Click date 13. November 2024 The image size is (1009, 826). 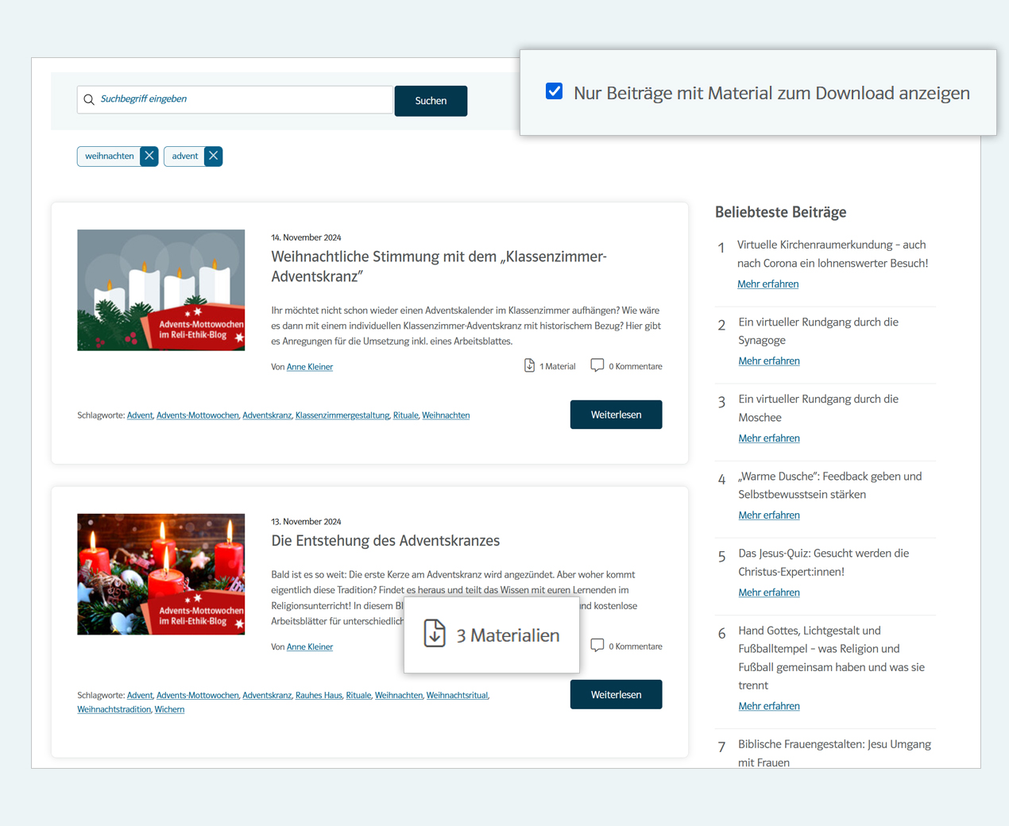pyautogui.click(x=306, y=522)
